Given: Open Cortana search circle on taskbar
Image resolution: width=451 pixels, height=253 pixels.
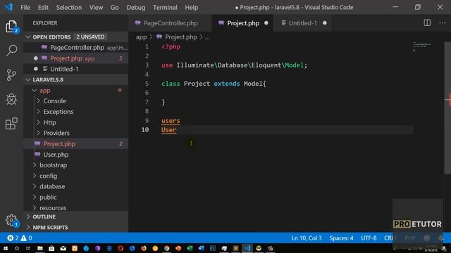Looking at the screenshot, I should click(17, 248).
